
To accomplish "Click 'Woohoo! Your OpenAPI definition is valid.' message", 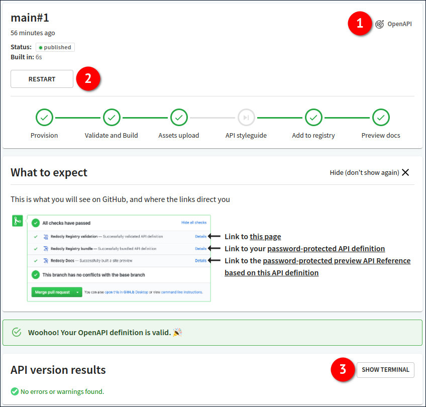I will coord(99,333).
